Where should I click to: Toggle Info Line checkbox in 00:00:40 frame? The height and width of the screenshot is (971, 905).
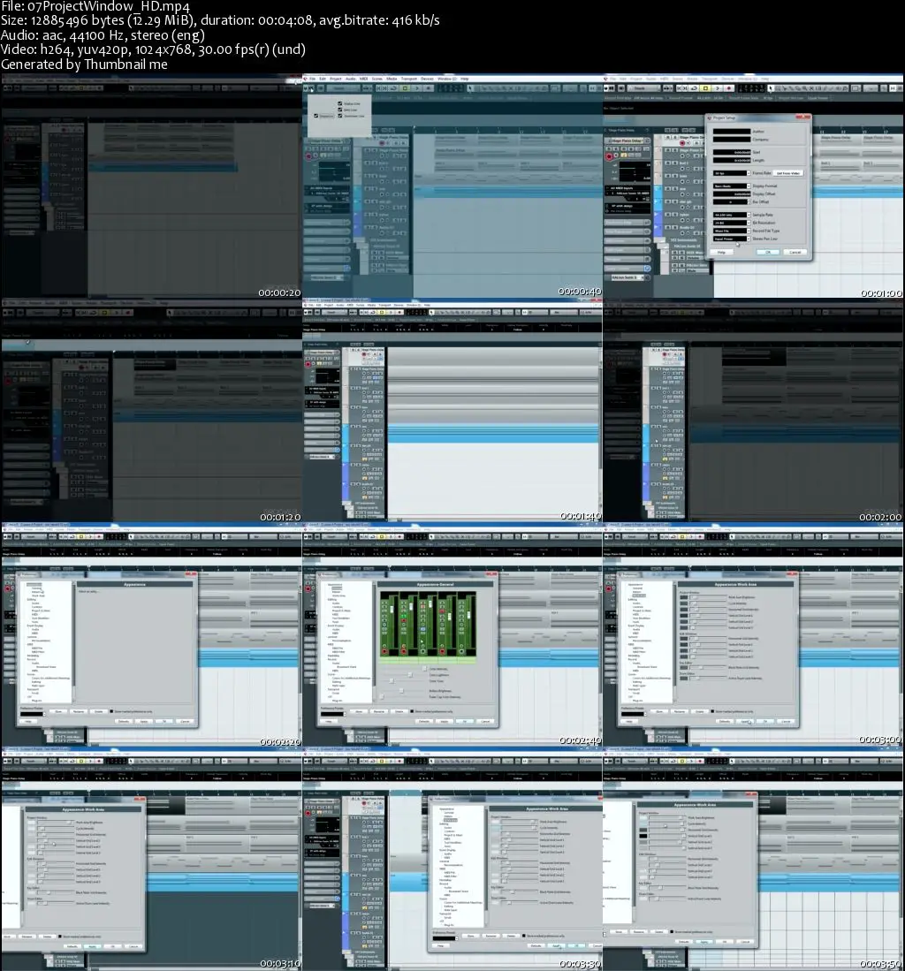point(339,110)
